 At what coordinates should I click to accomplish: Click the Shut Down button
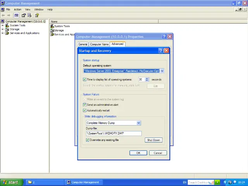153,140
